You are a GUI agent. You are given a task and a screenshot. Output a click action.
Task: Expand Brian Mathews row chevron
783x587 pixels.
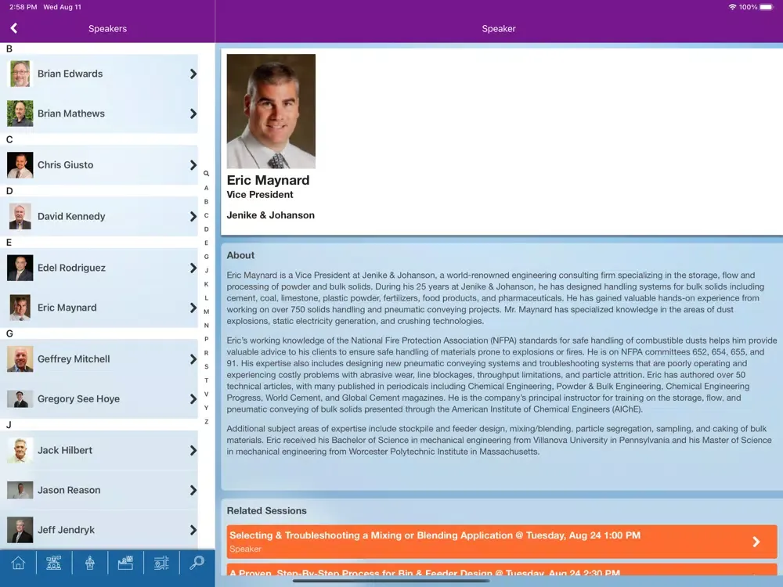[x=193, y=113]
